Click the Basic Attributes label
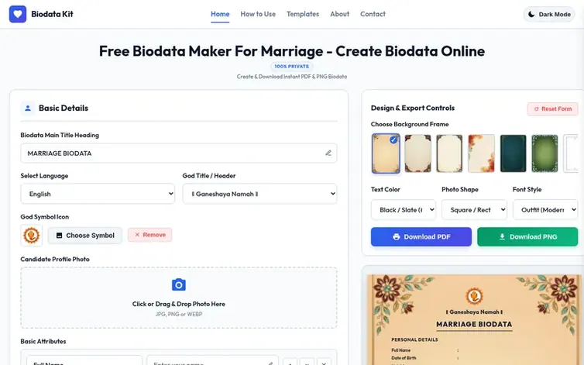 (x=43, y=341)
